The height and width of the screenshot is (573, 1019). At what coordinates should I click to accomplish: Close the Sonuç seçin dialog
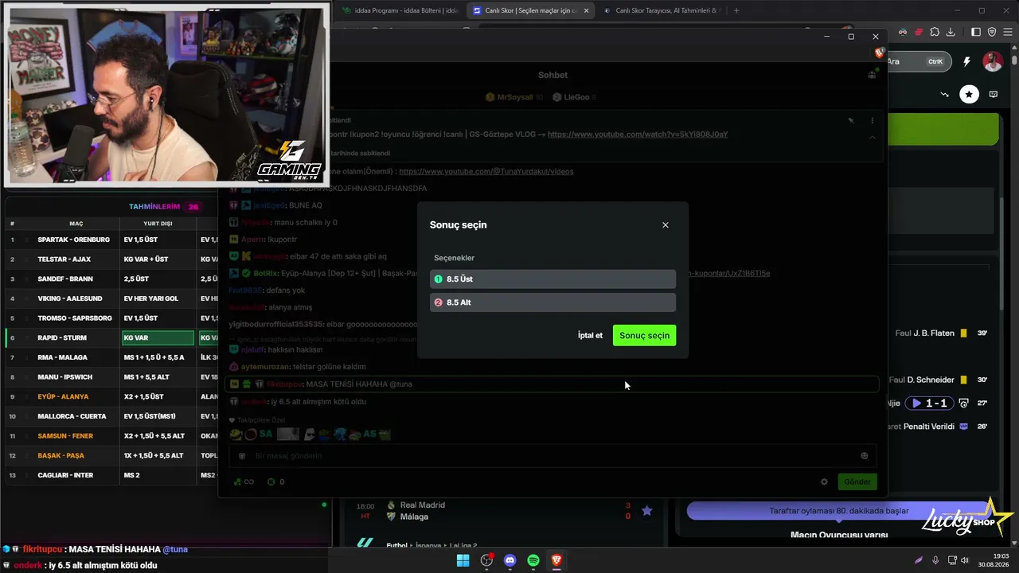(x=666, y=225)
